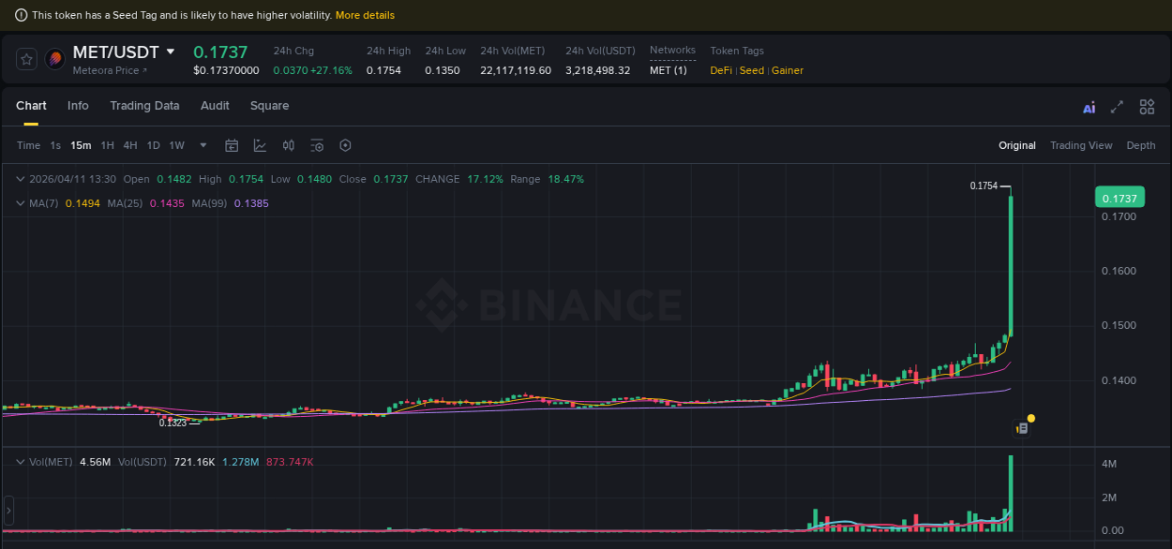
Task: Add MET/USDT to favorites with the star icon
Action: coord(27,59)
